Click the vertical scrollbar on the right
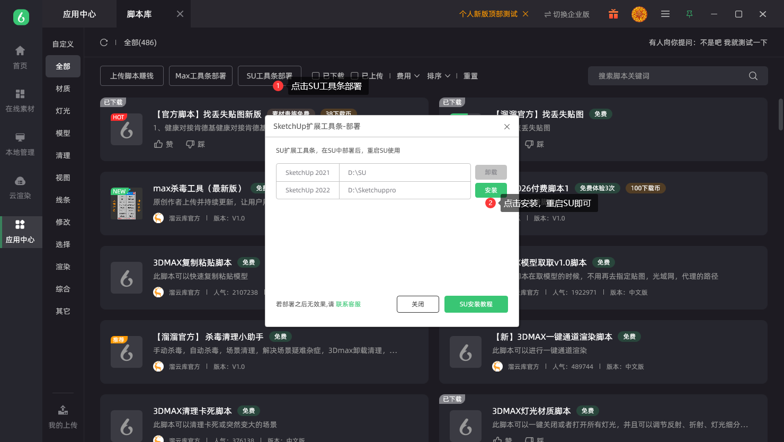This screenshot has height=442, width=784. [781, 114]
